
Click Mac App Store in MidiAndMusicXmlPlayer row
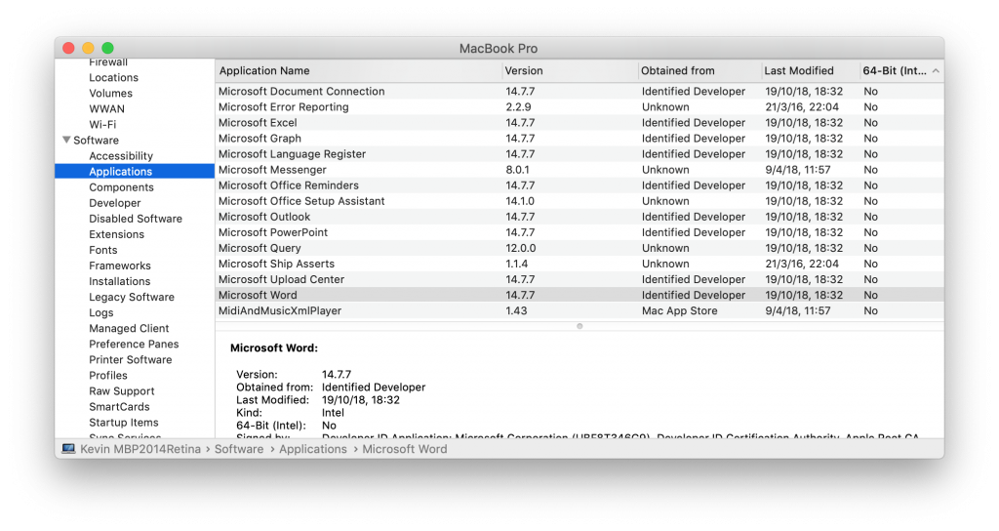(679, 311)
